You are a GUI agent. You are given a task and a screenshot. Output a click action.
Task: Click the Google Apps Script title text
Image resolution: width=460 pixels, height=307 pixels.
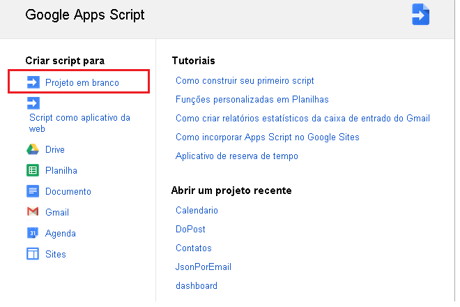[85, 15]
